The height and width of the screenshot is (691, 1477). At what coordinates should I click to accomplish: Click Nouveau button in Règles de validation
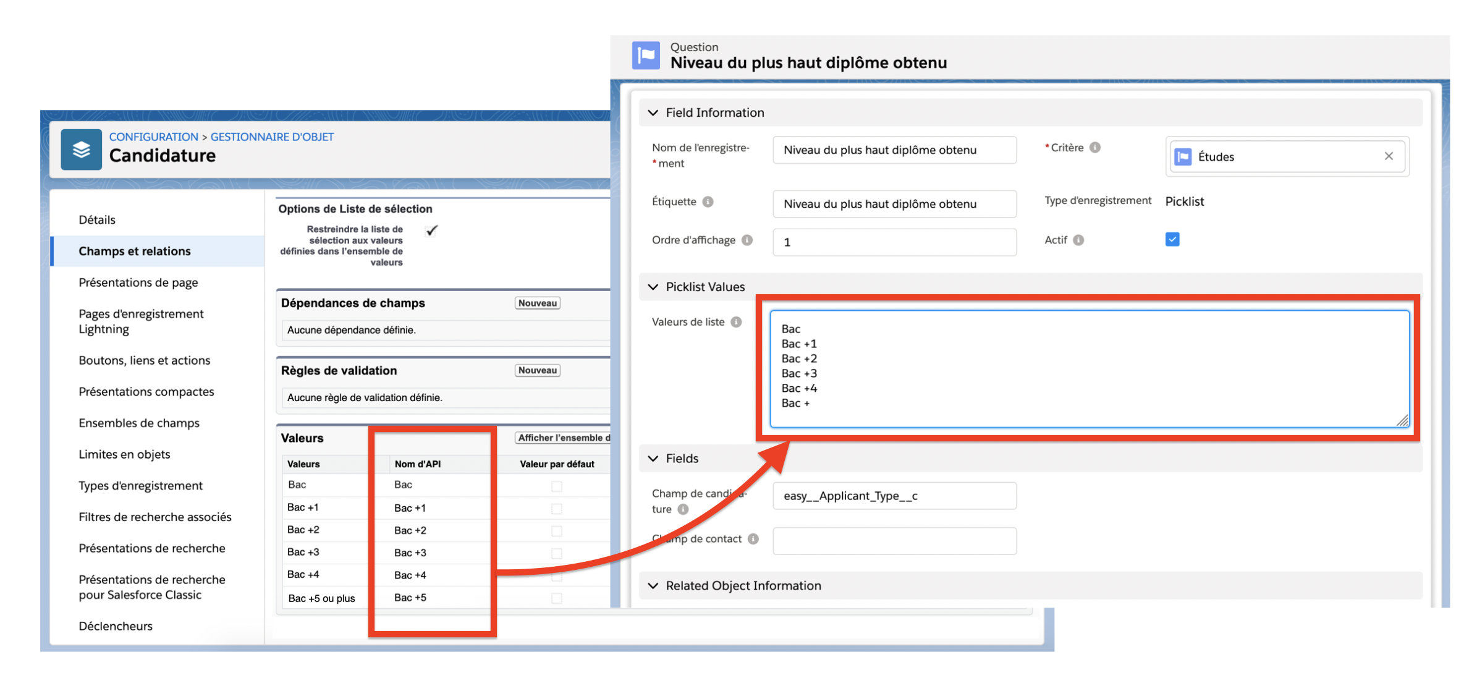coord(537,370)
